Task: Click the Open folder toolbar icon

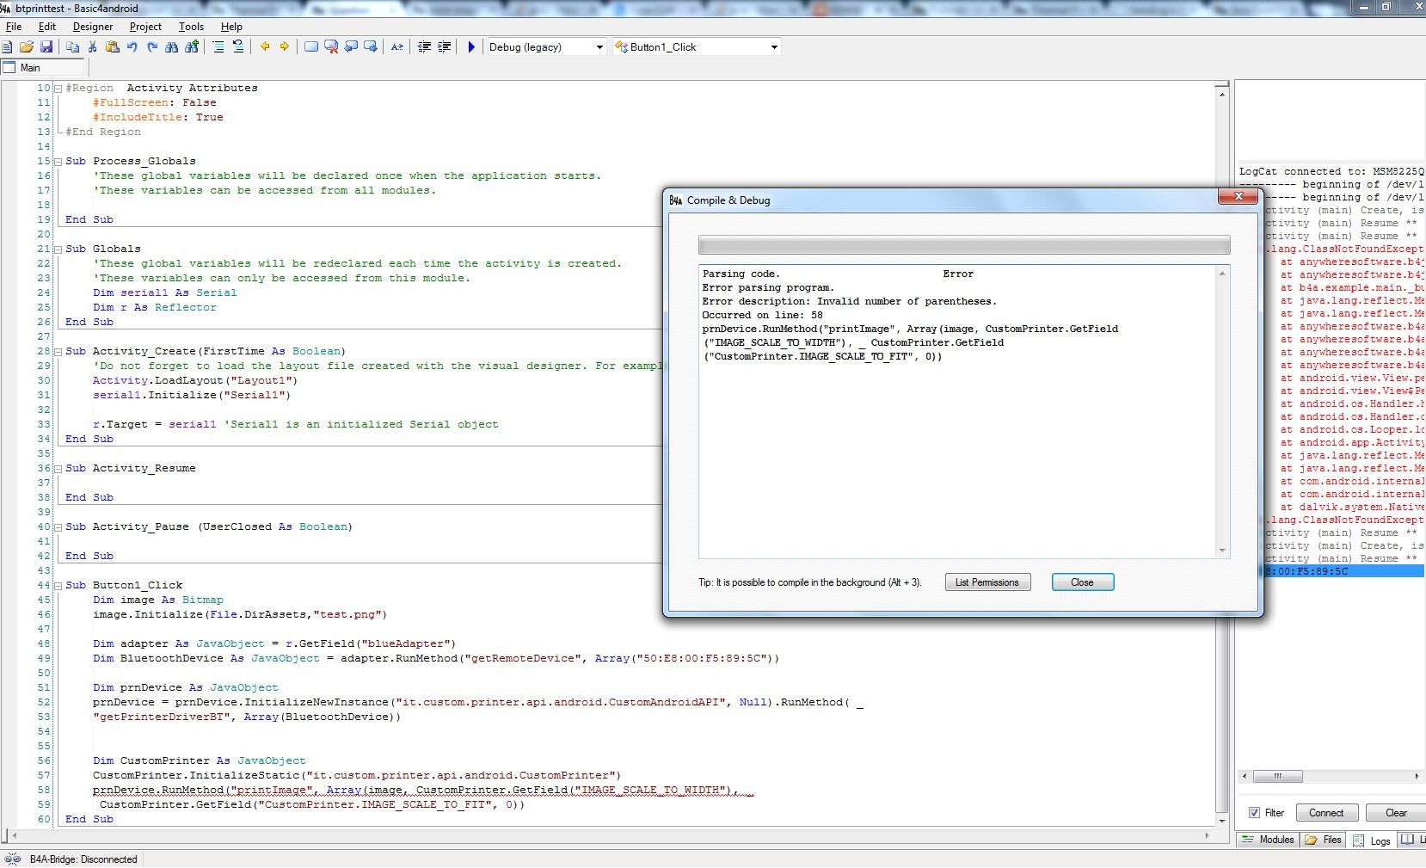Action: (x=27, y=47)
